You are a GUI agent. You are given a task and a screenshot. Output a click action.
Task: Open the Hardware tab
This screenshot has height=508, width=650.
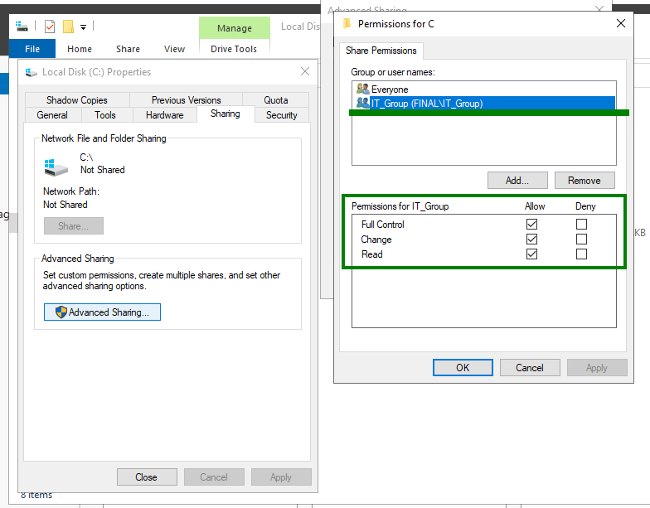(164, 114)
